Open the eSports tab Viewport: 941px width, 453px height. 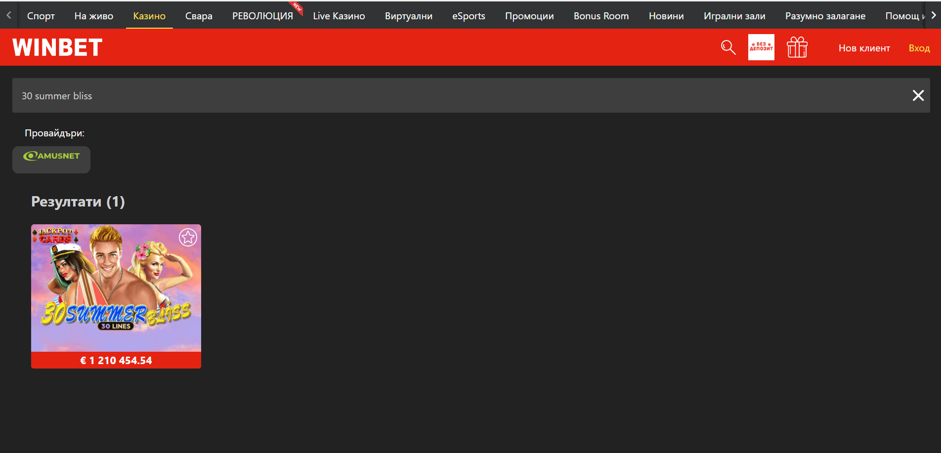point(469,16)
